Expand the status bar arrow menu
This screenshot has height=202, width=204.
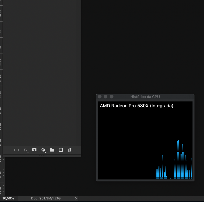76,198
